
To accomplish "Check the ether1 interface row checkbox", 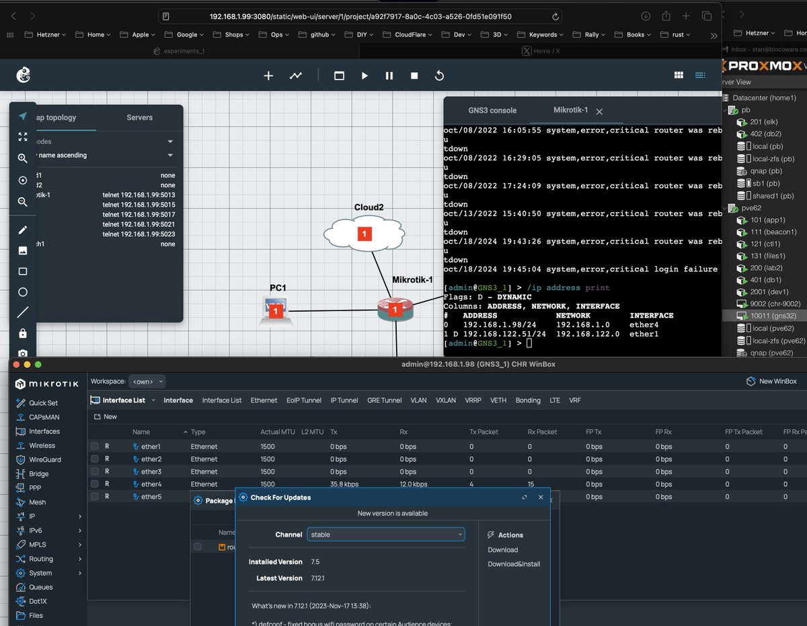I will (93, 446).
